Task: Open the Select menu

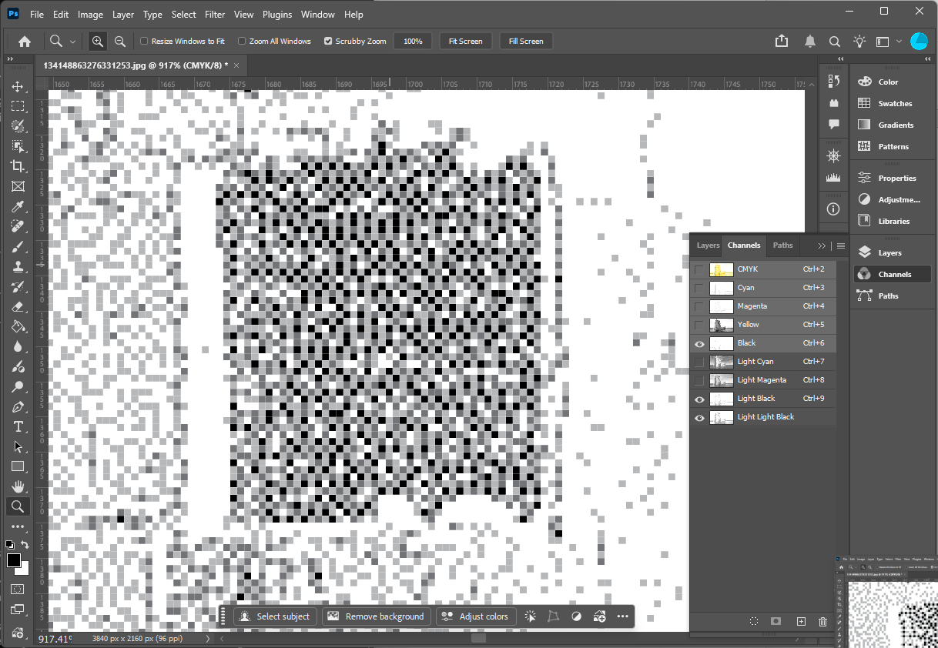Action: point(183,15)
